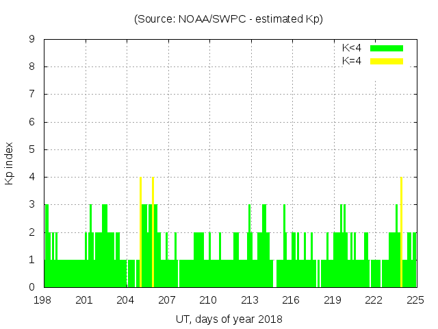Viewport: 438px width, 329px height.
Task: Select the "K<4" legend text label
Action: [x=352, y=48]
